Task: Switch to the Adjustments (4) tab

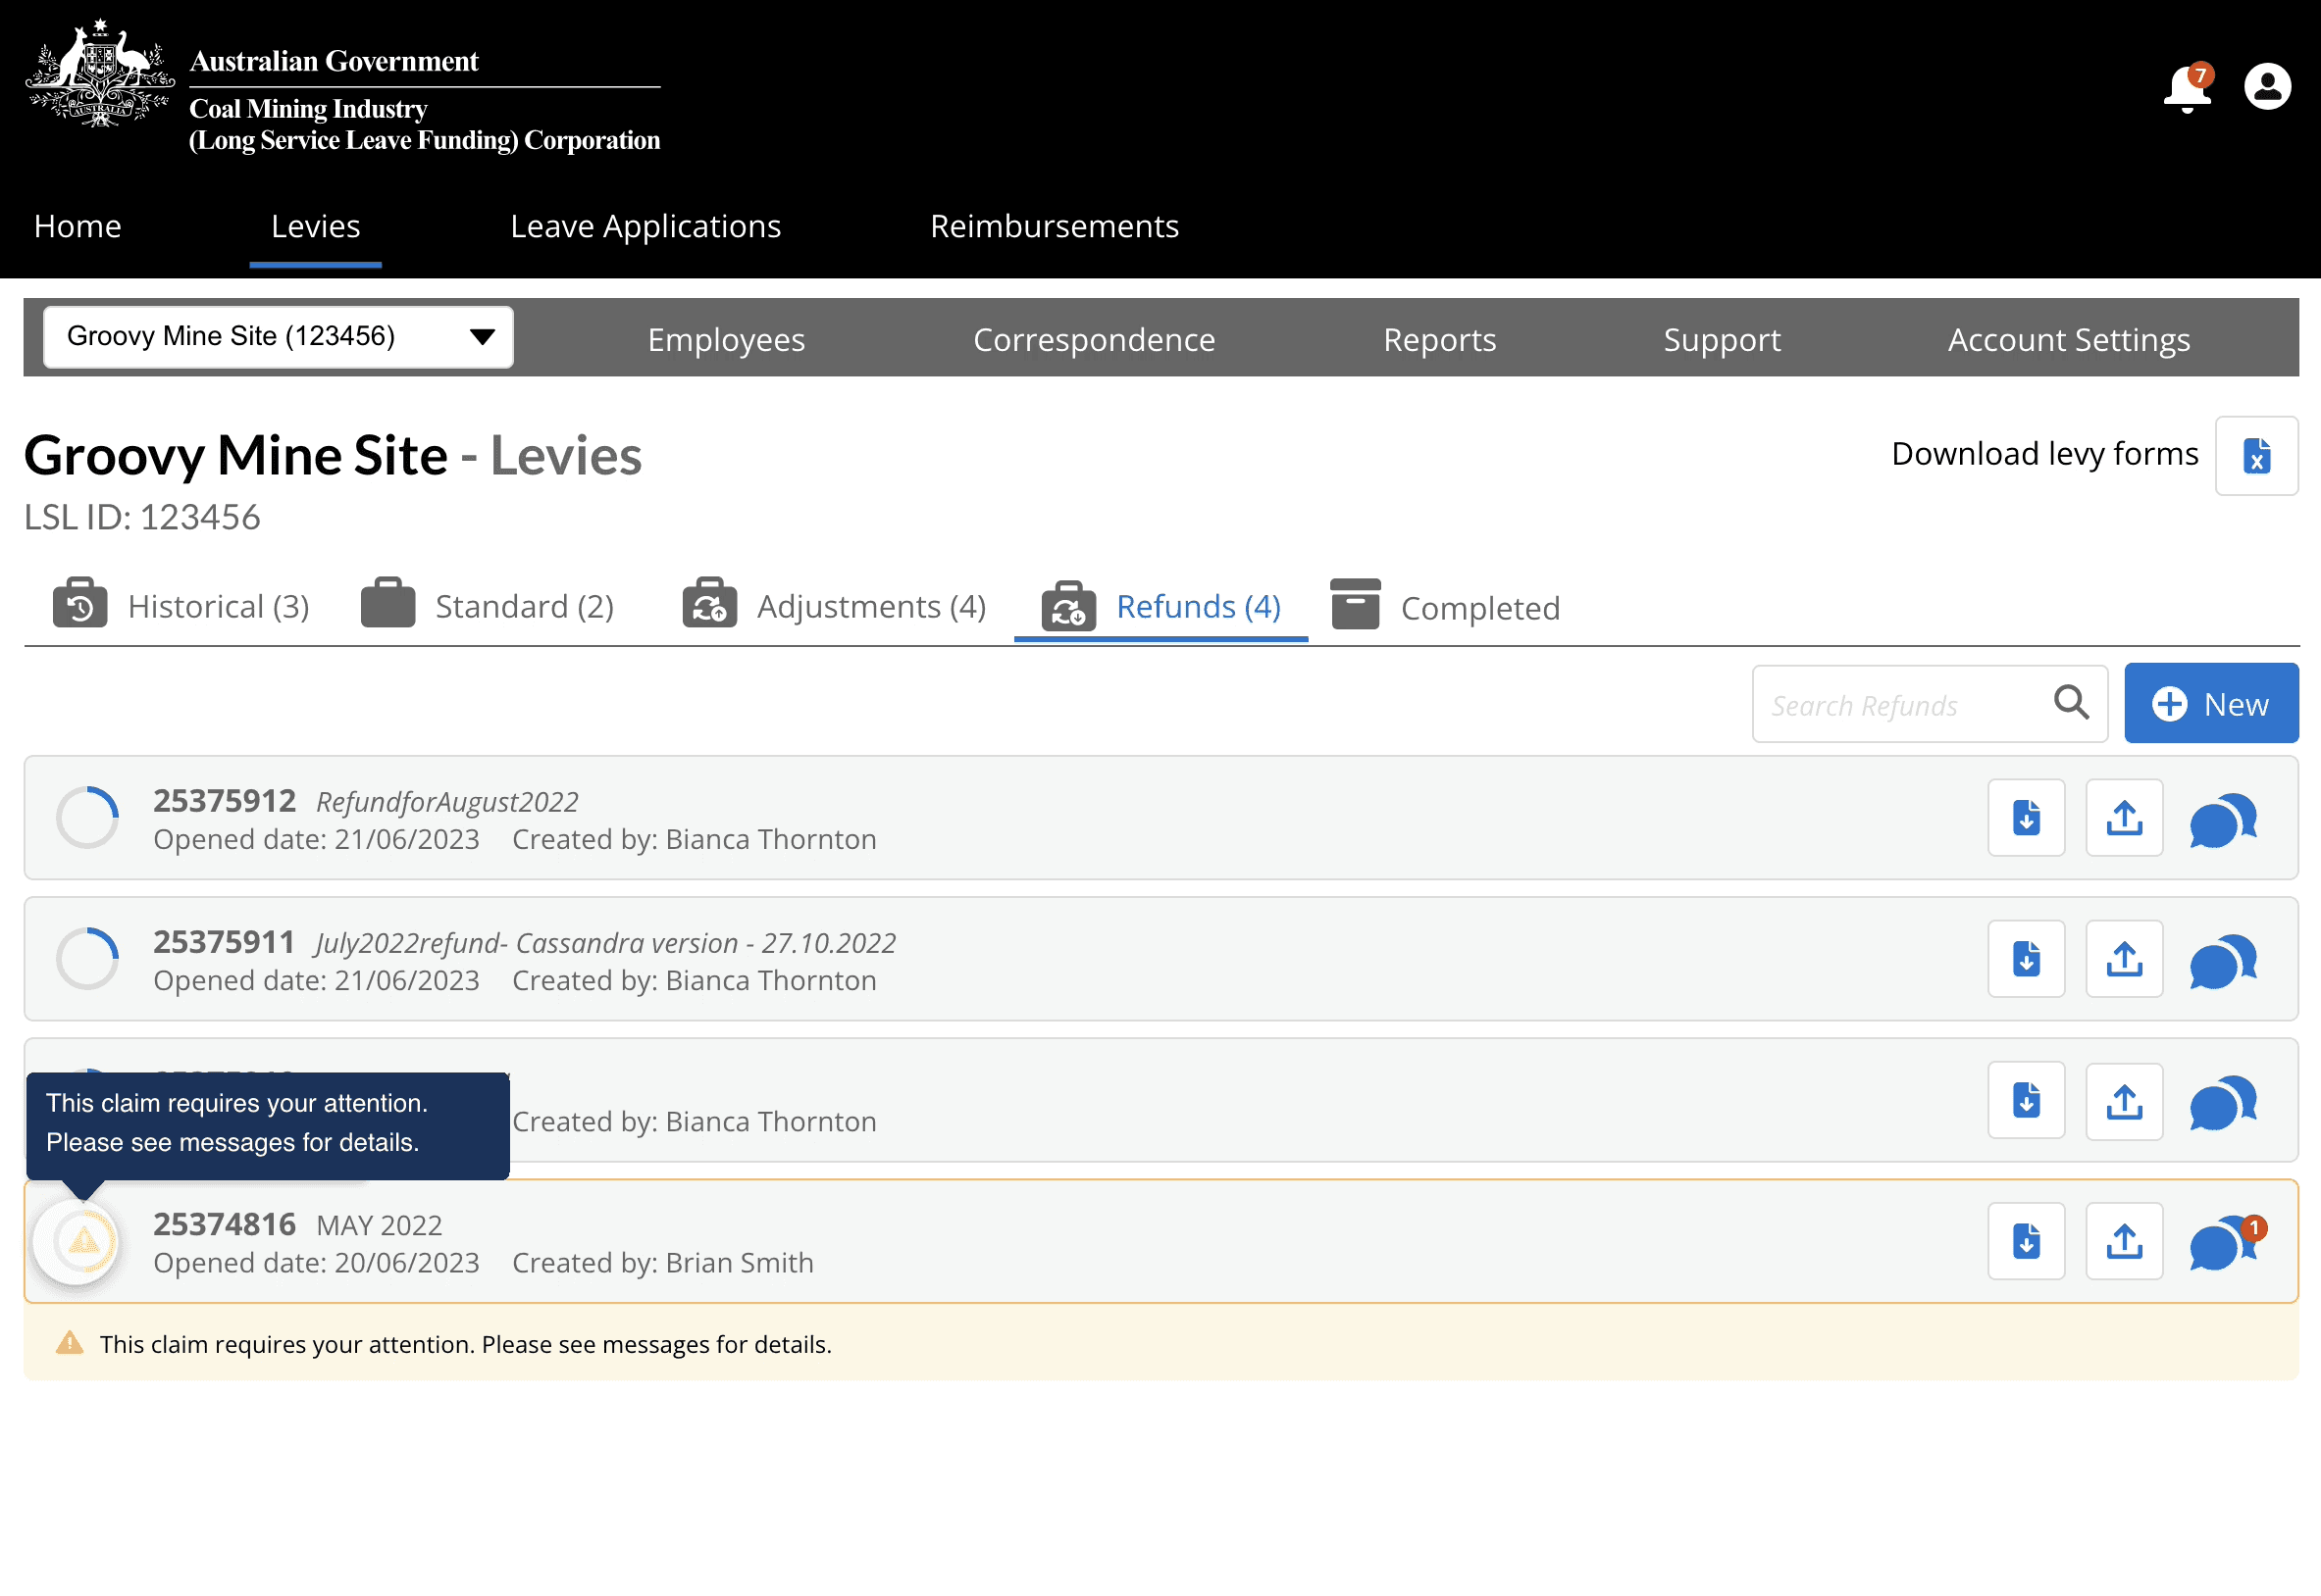Action: (834, 606)
